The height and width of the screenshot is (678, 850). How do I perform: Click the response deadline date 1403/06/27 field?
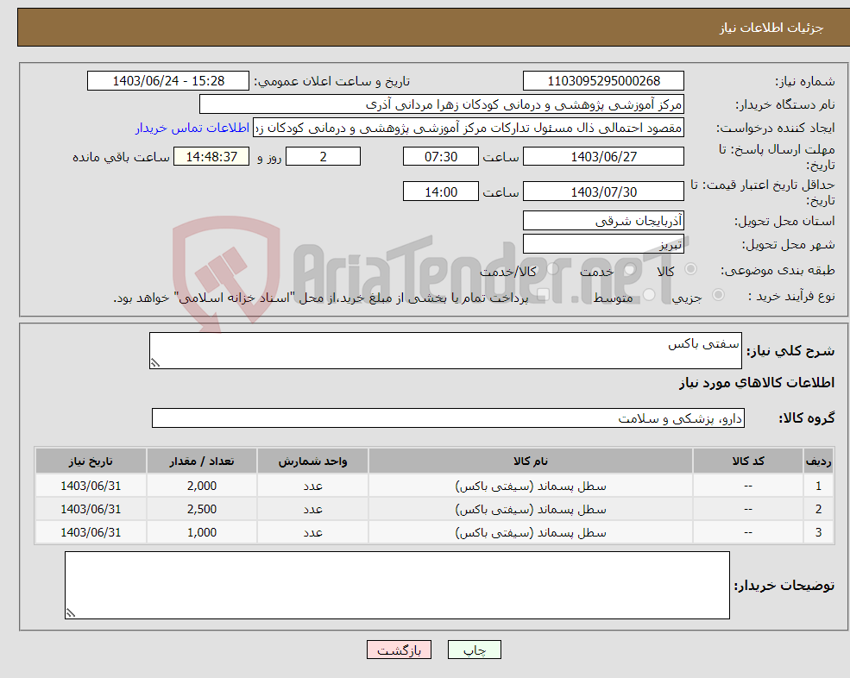click(x=603, y=157)
